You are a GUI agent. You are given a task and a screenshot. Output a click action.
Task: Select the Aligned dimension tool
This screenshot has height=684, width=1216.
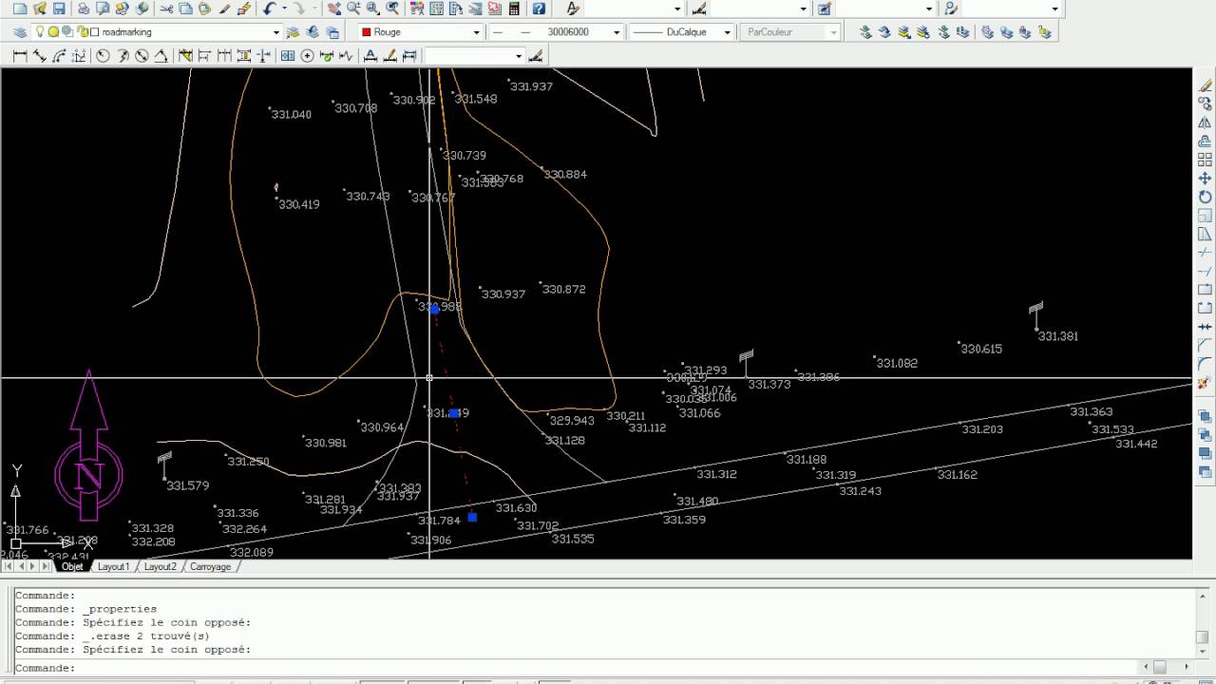39,56
